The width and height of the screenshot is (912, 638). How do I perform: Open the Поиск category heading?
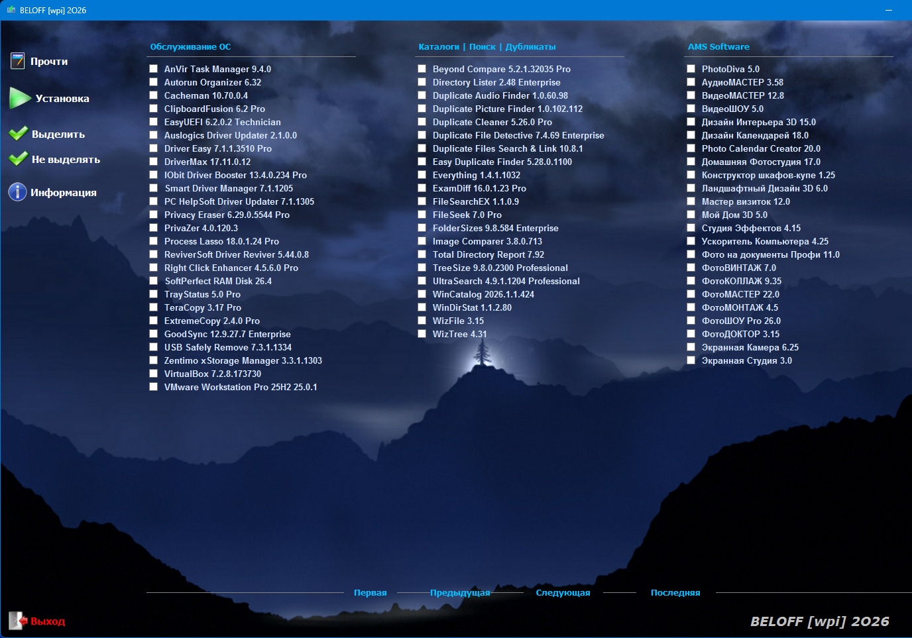(x=483, y=47)
